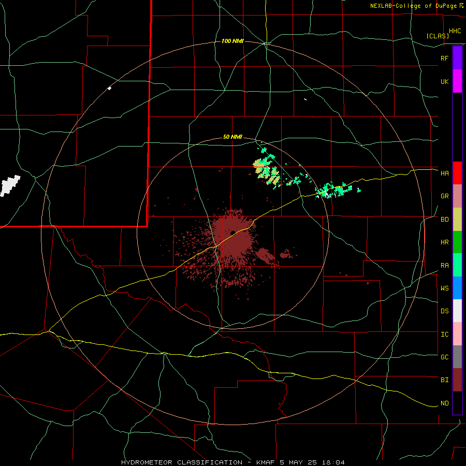Click the BI legend label

(x=444, y=380)
